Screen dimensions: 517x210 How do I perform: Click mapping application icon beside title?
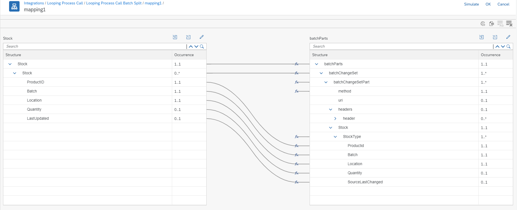point(14,6)
